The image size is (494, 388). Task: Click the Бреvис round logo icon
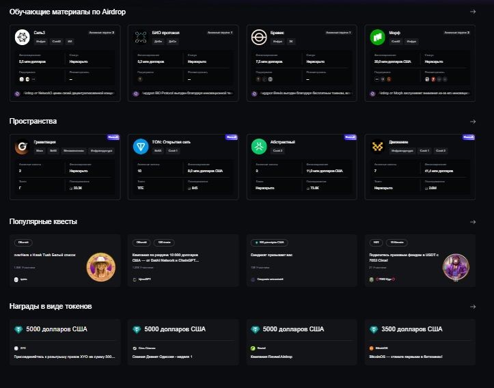[259, 37]
